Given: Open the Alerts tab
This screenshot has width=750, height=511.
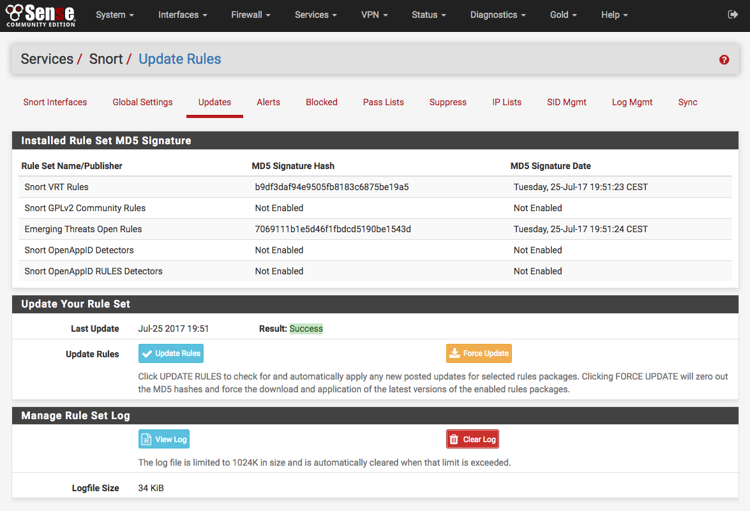Looking at the screenshot, I should 268,102.
